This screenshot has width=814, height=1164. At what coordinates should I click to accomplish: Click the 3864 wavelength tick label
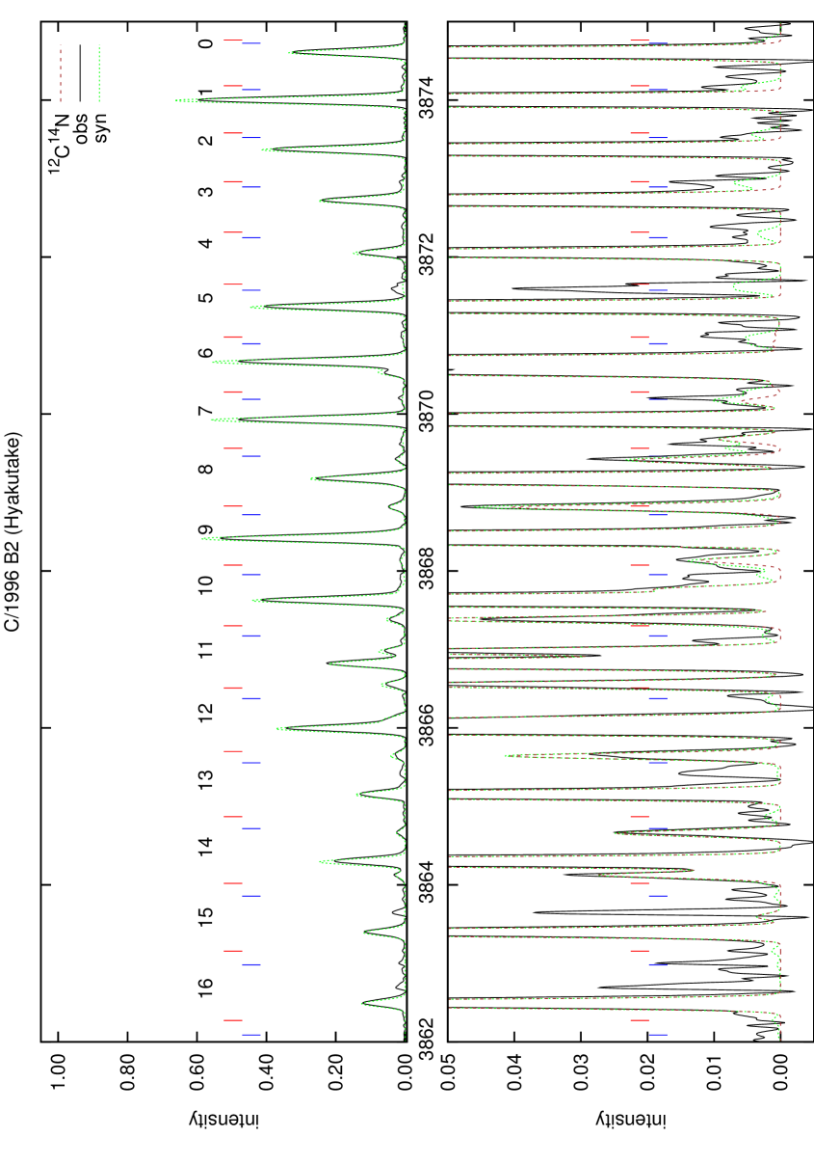pos(428,884)
